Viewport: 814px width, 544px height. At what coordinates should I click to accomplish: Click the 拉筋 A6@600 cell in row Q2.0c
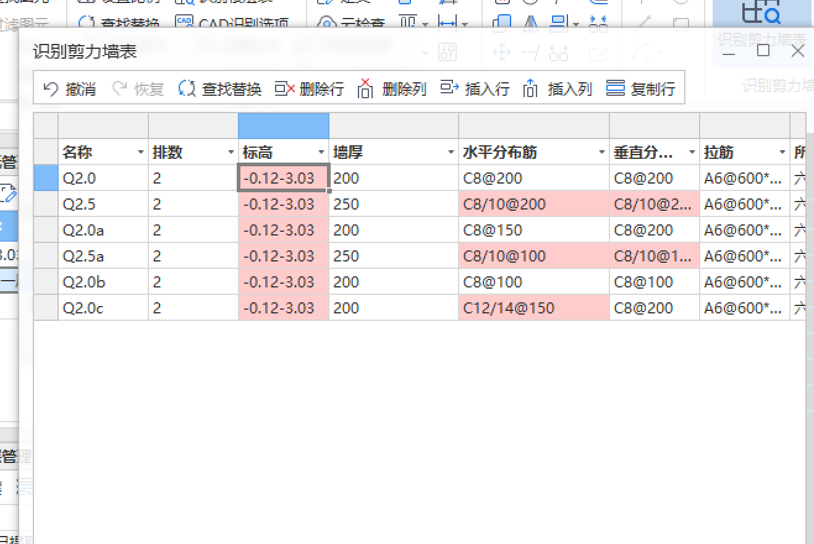[745, 308]
